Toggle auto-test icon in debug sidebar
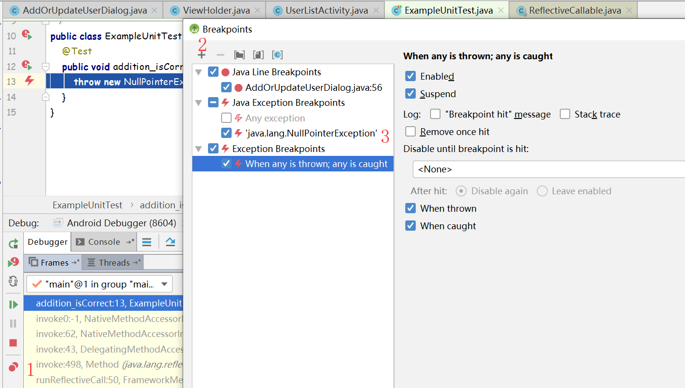Image resolution: width=685 pixels, height=388 pixels. [x=13, y=281]
